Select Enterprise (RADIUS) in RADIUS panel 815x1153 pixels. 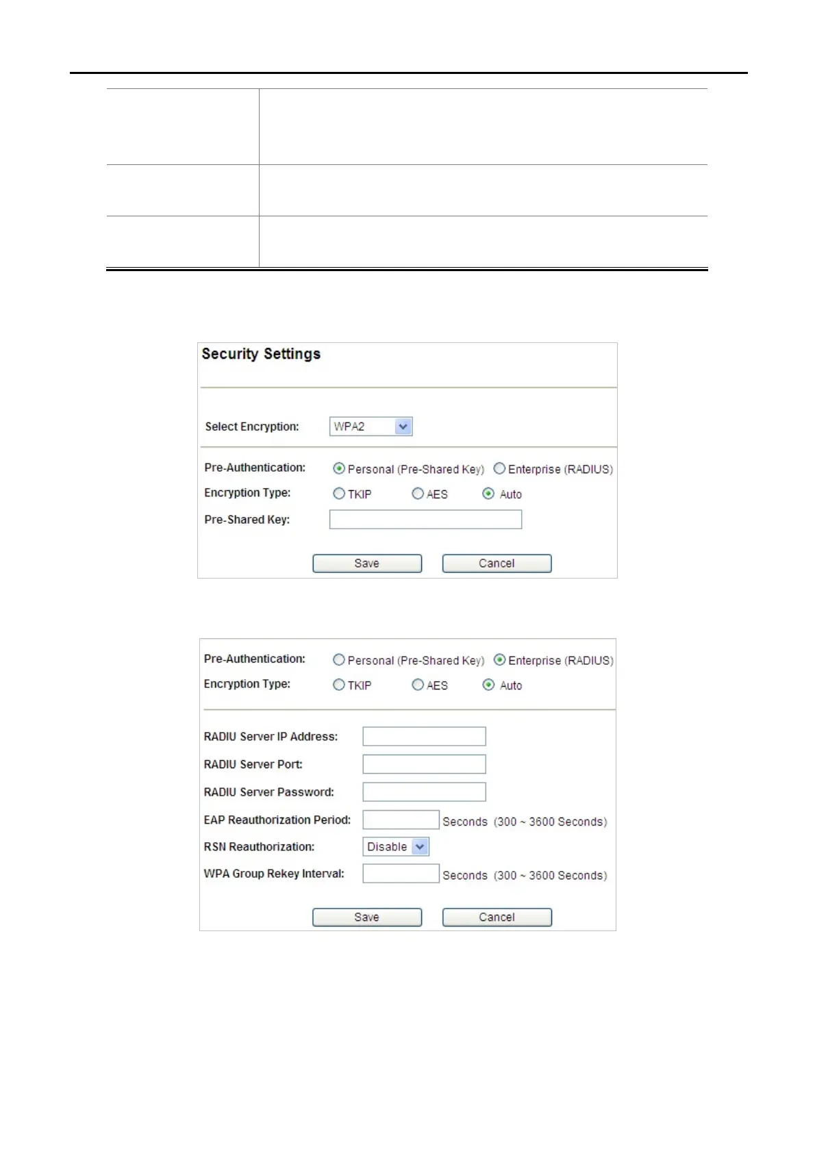tap(499, 660)
